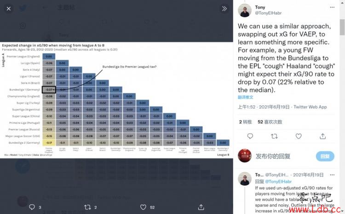Click the reply input field
The height and width of the screenshot is (214, 345).
pos(284,156)
